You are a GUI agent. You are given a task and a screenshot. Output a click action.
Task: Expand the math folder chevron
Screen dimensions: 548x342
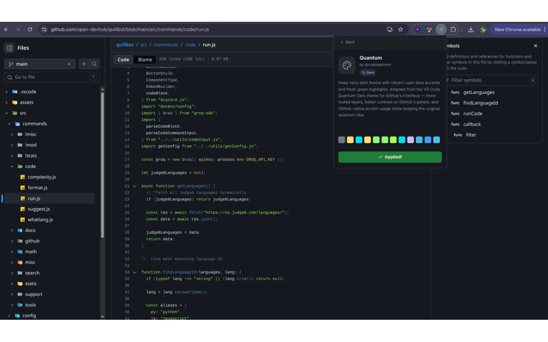pos(12,252)
